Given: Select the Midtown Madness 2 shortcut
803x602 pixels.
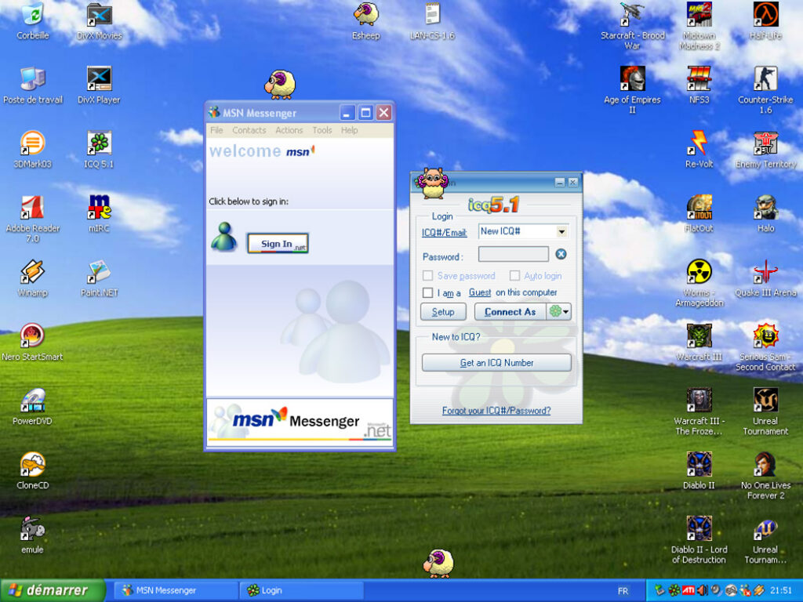Looking at the screenshot, I should click(699, 24).
